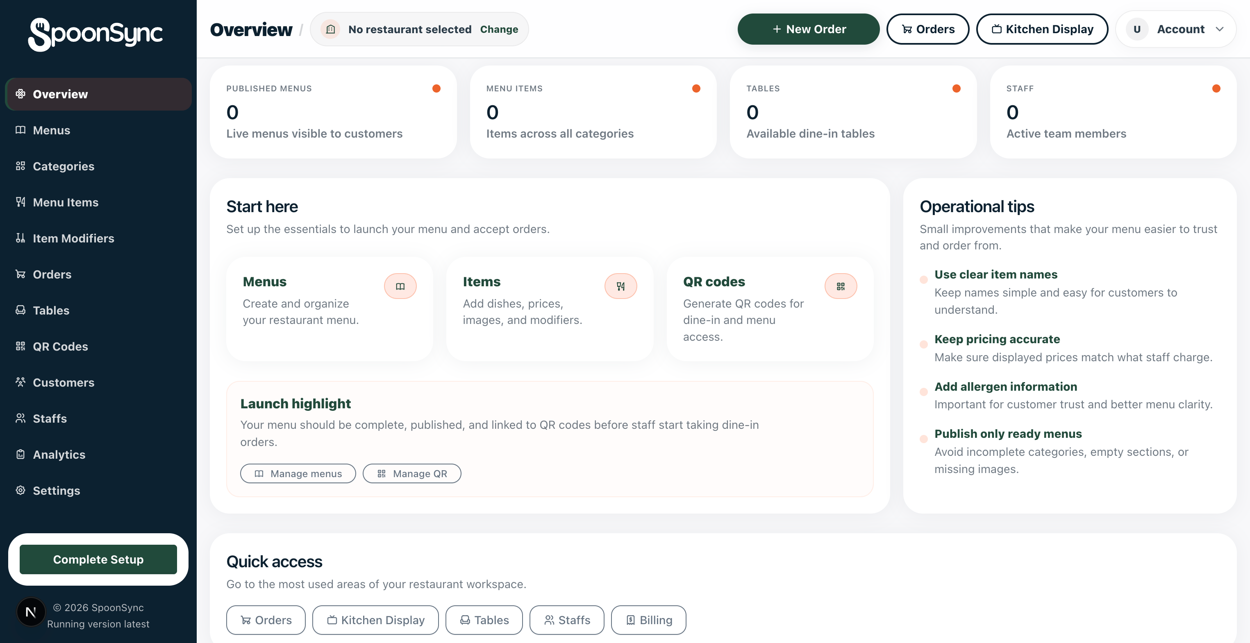
Task: Open Item Modifiers page
Action: pos(98,238)
